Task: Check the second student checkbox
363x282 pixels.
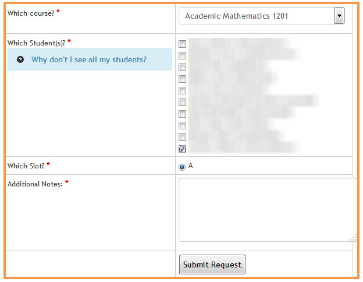Action: [183, 55]
